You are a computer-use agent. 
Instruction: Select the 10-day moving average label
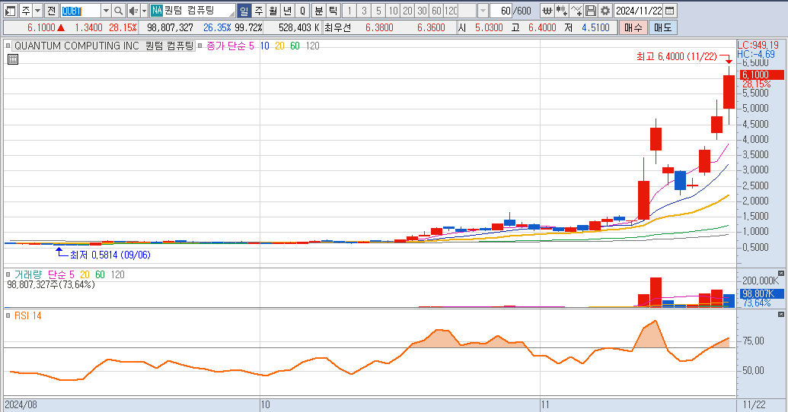(x=264, y=46)
